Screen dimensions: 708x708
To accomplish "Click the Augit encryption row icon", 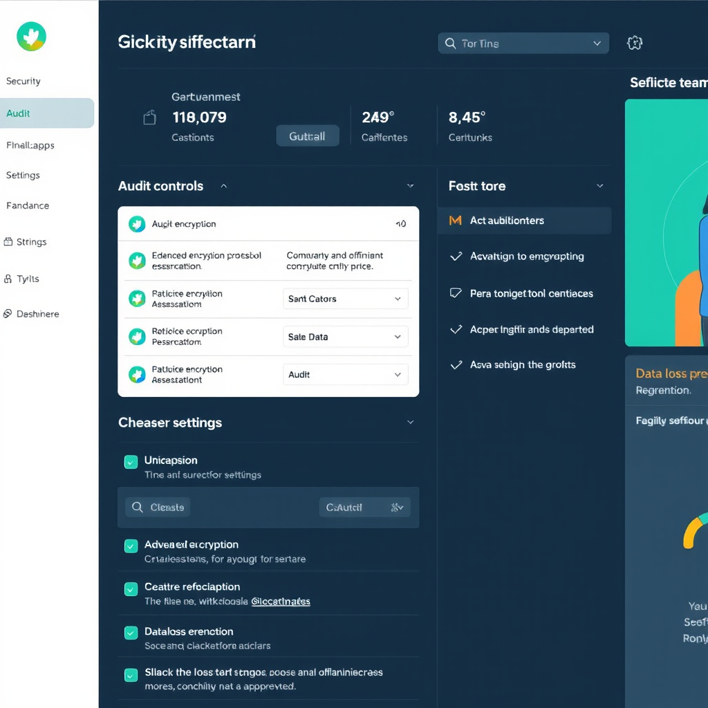I will coord(137,224).
